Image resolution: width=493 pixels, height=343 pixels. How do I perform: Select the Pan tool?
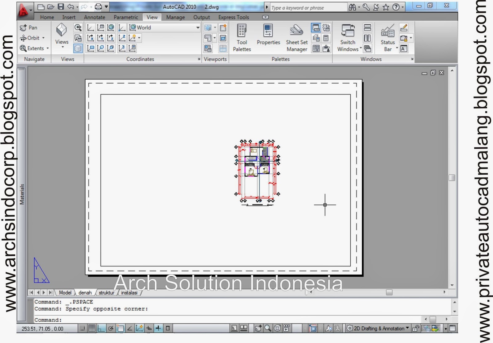point(28,27)
